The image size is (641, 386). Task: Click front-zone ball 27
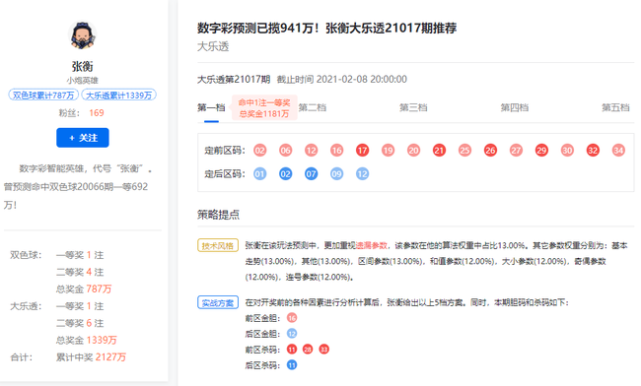click(516, 151)
